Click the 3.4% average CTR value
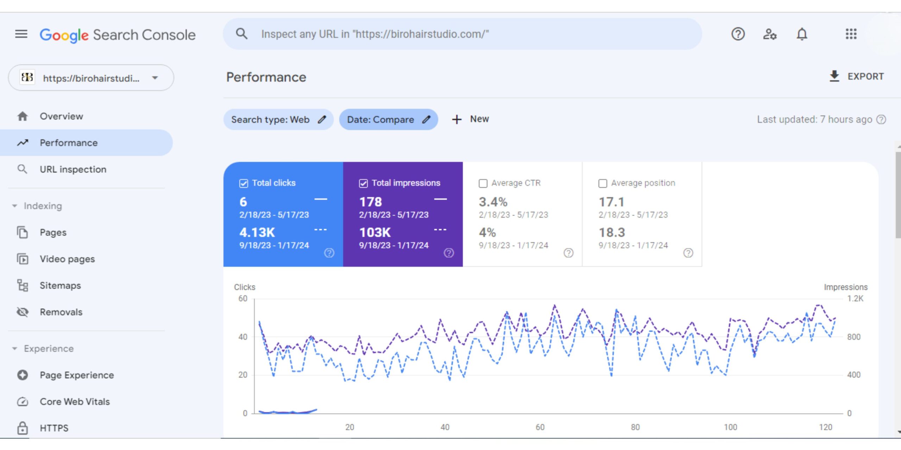The image size is (901, 450). [493, 202]
